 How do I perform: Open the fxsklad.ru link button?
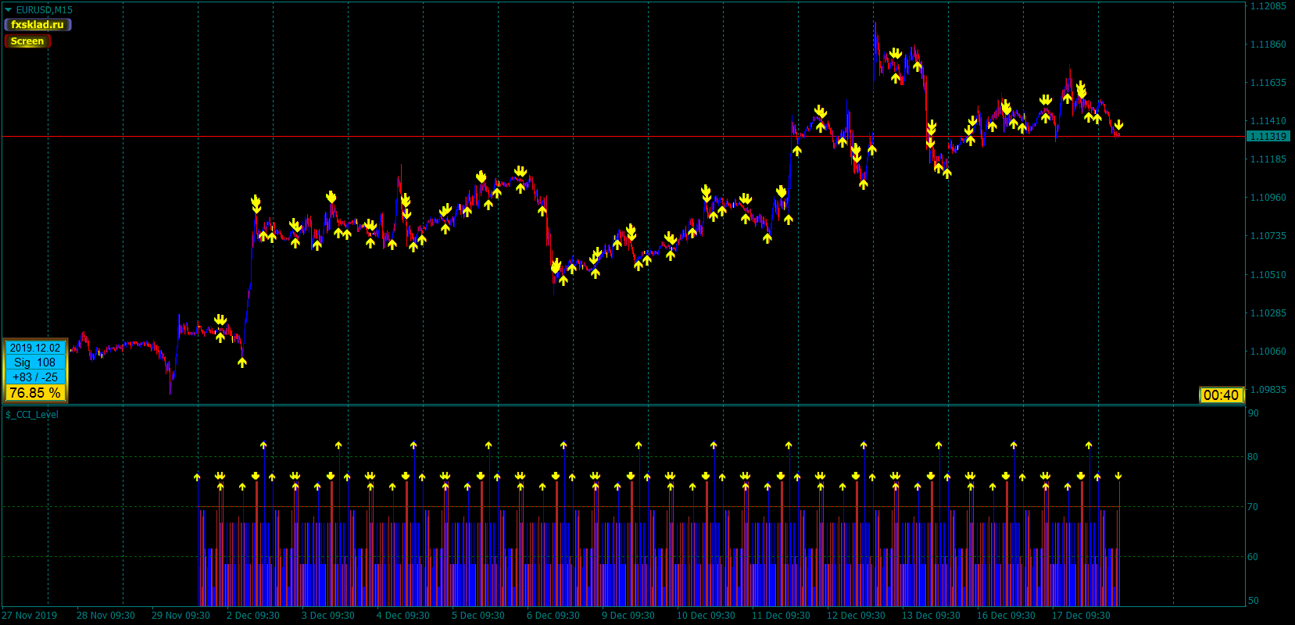pyautogui.click(x=38, y=25)
